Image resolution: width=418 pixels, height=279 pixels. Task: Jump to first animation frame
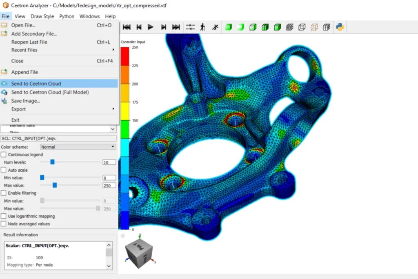coord(127,27)
